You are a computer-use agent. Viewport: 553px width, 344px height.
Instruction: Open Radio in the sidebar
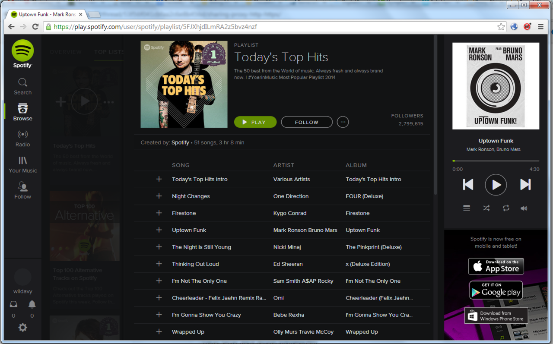pyautogui.click(x=22, y=139)
